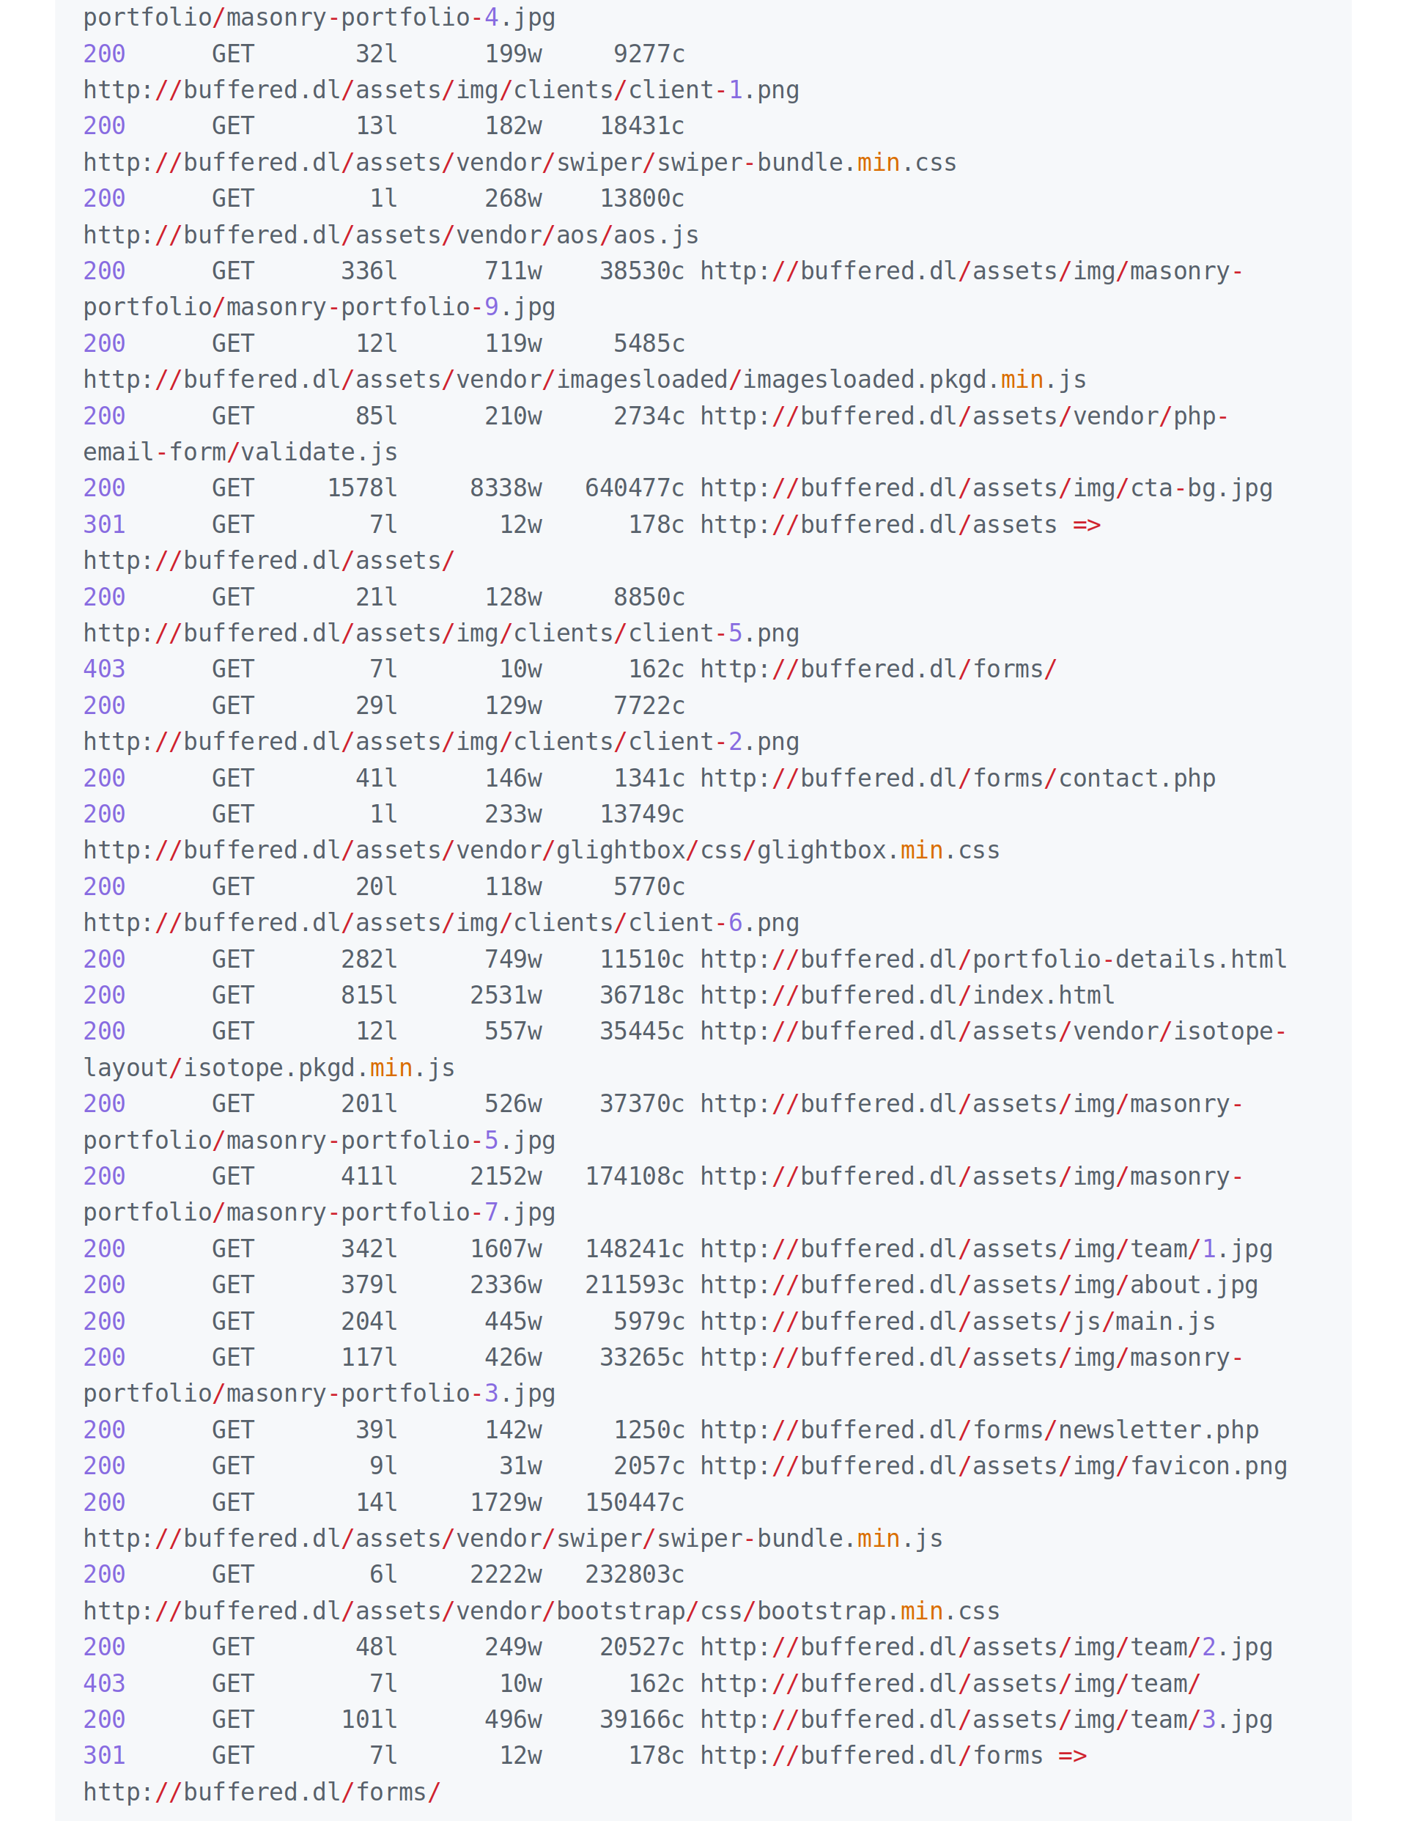Click the assets/img/about.jpg URL
Viewport: 1407px width, 1821px height.
979,1285
